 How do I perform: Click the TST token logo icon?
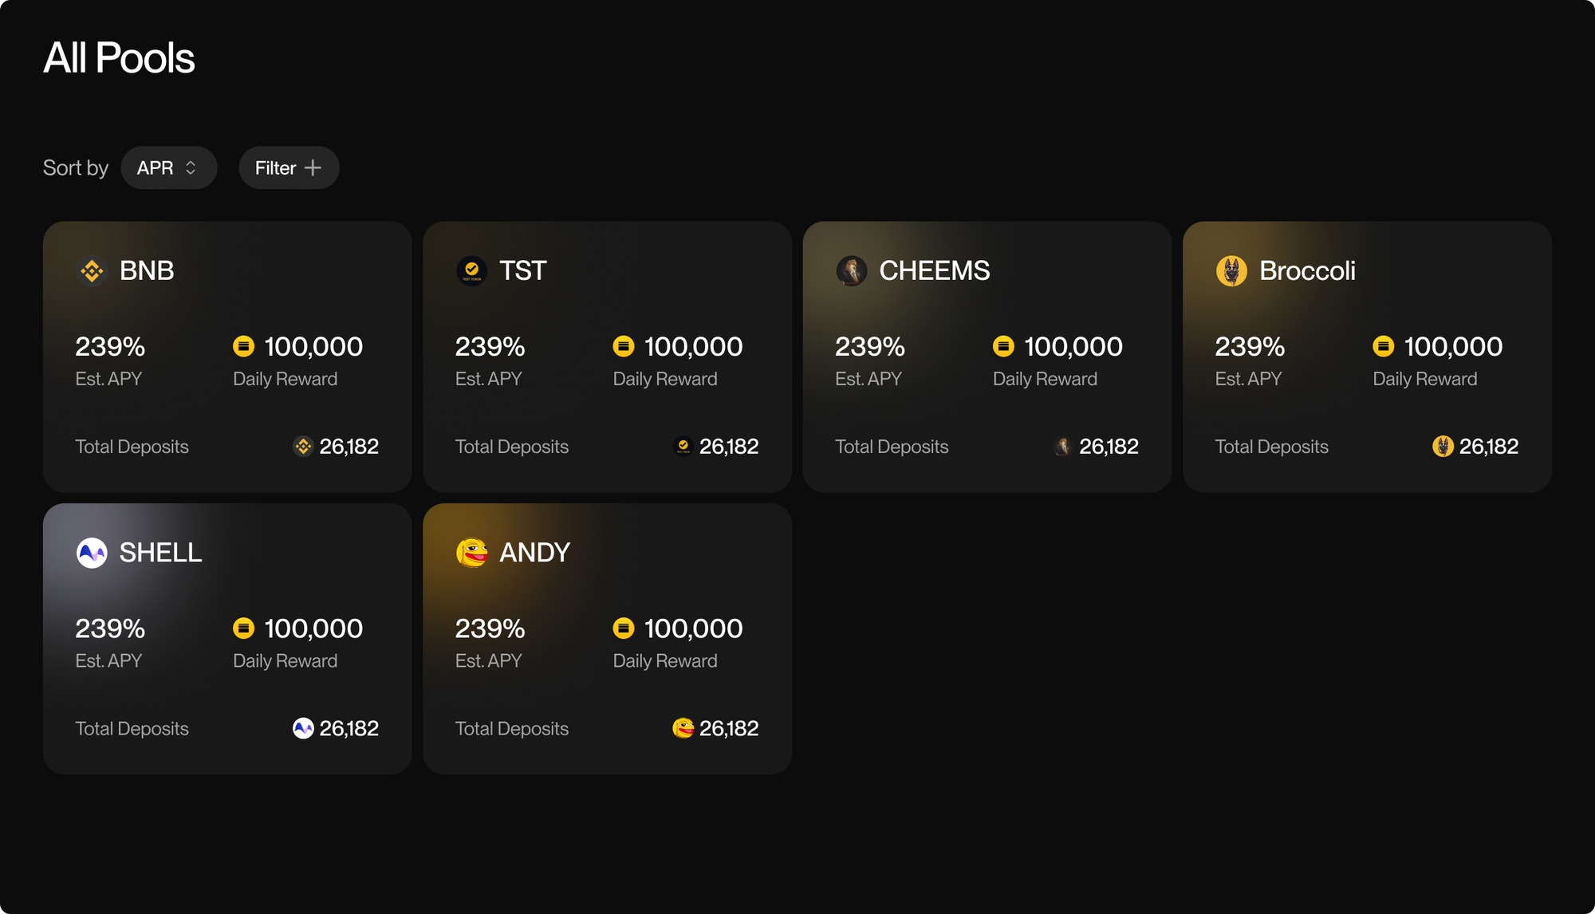pos(471,271)
